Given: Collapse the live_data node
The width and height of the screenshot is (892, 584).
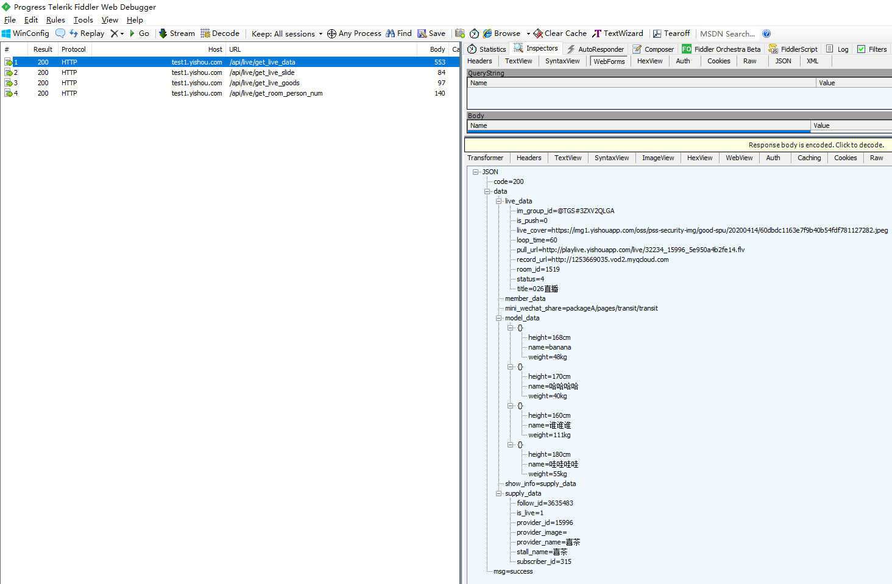Looking at the screenshot, I should click(499, 201).
